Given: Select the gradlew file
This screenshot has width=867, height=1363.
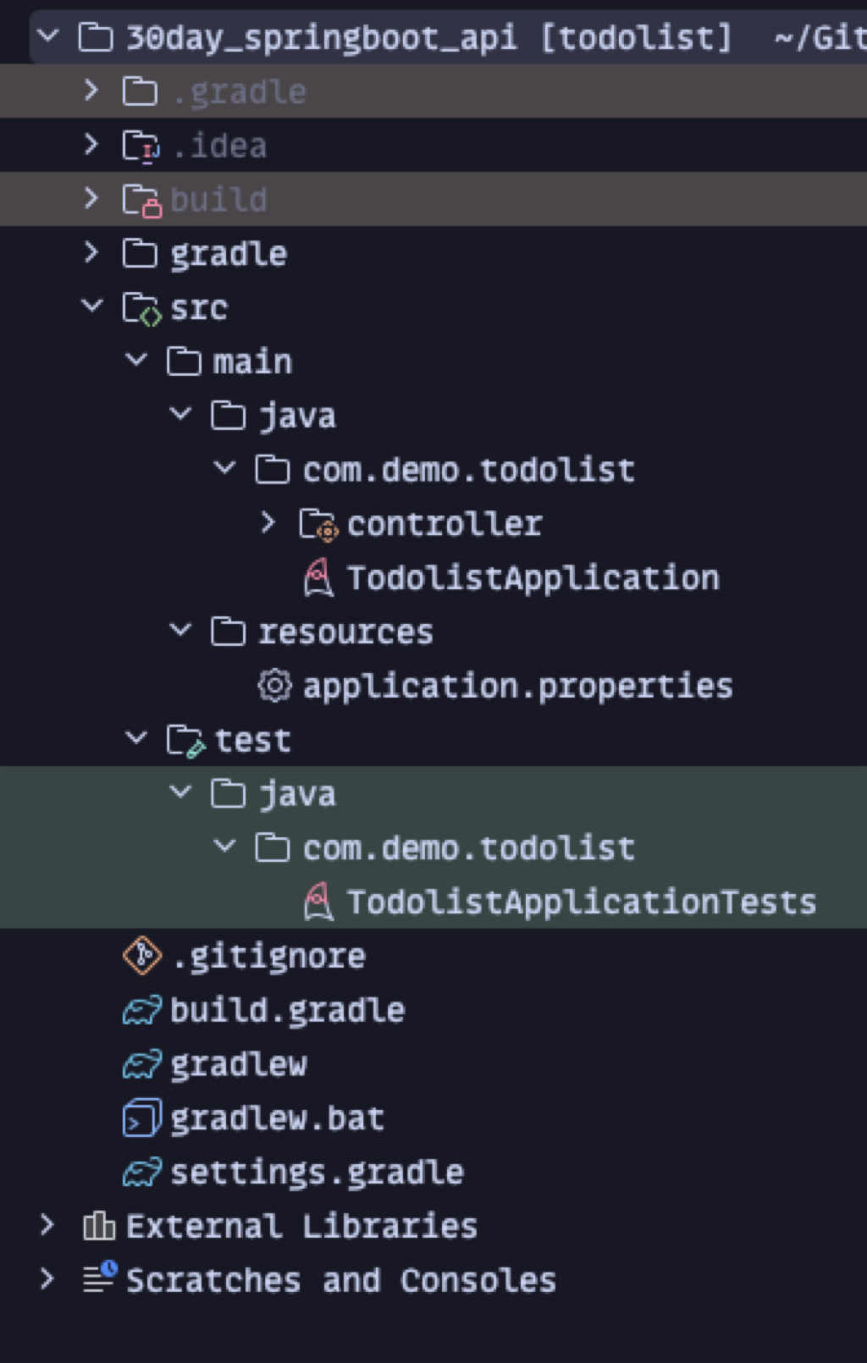Looking at the screenshot, I should [x=239, y=1064].
